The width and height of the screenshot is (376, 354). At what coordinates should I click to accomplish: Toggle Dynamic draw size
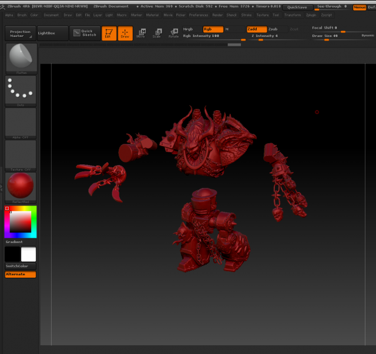coord(368,35)
